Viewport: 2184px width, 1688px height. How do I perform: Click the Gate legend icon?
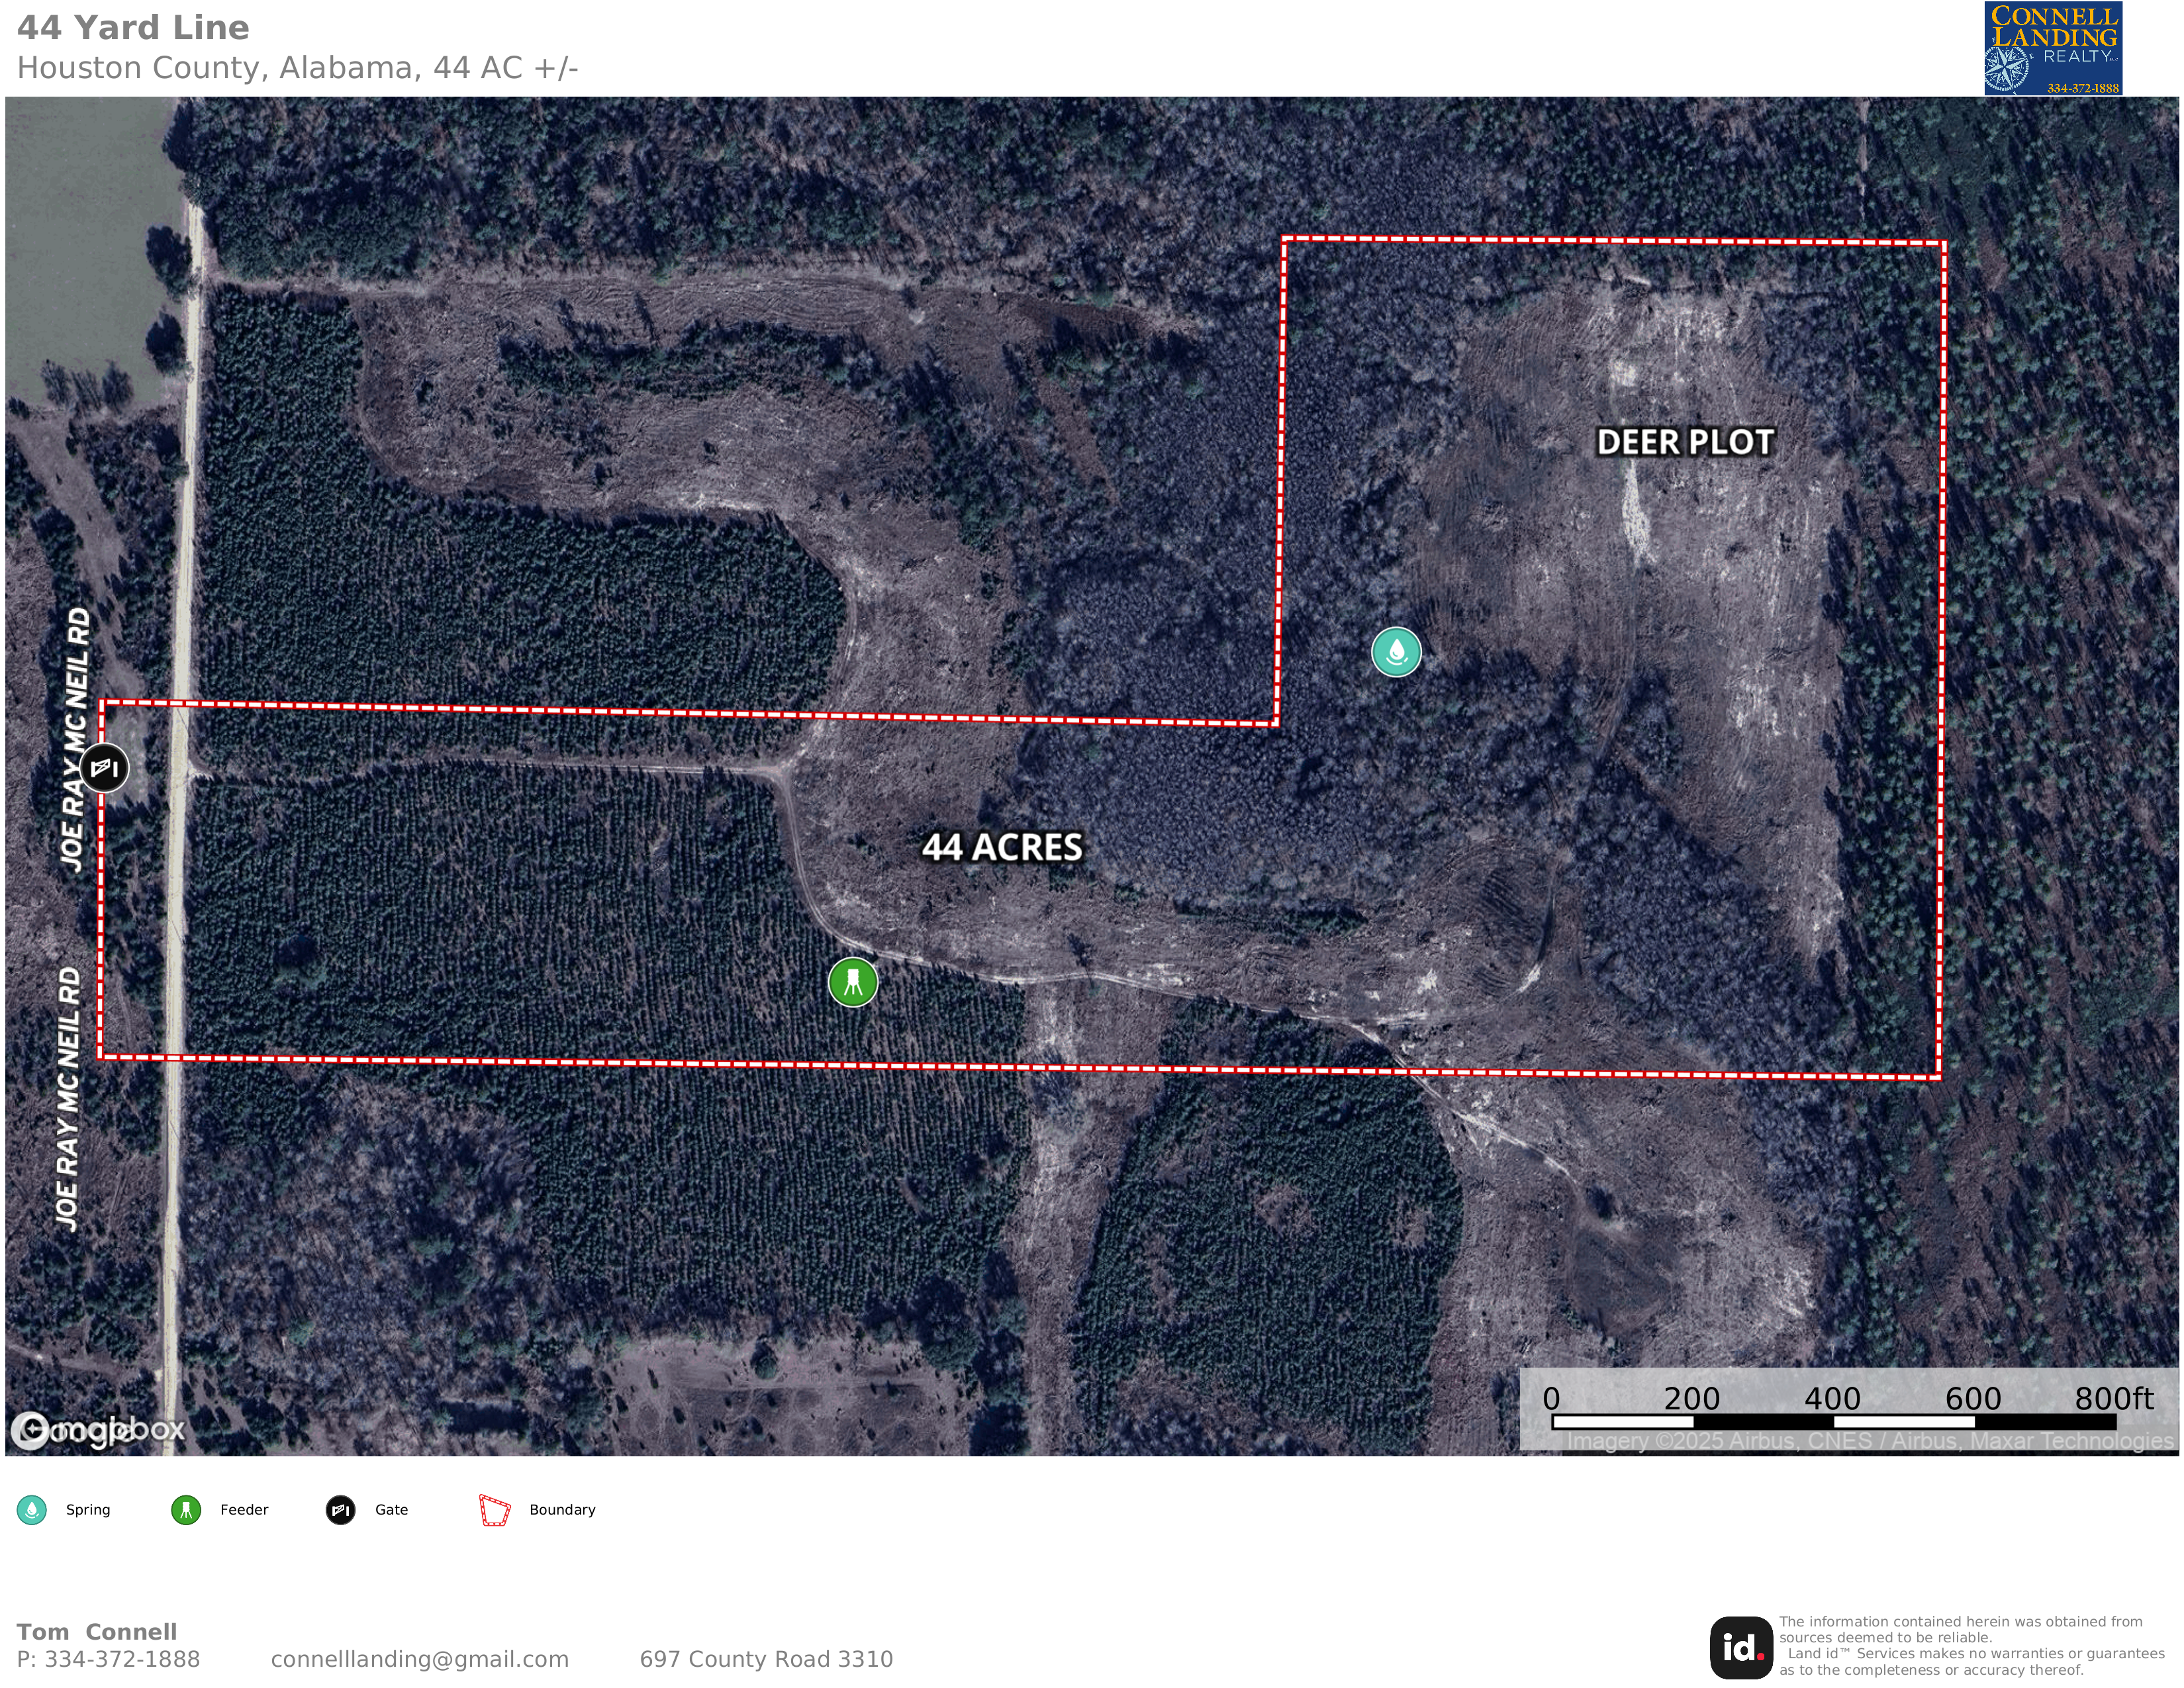pyautogui.click(x=341, y=1510)
